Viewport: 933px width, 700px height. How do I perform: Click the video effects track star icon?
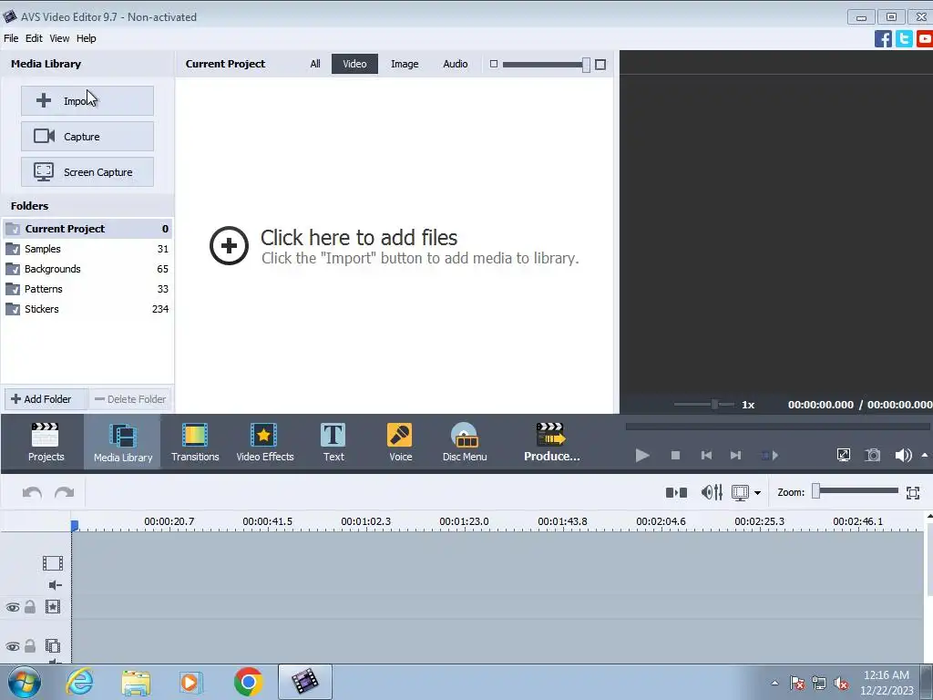pyautogui.click(x=52, y=606)
